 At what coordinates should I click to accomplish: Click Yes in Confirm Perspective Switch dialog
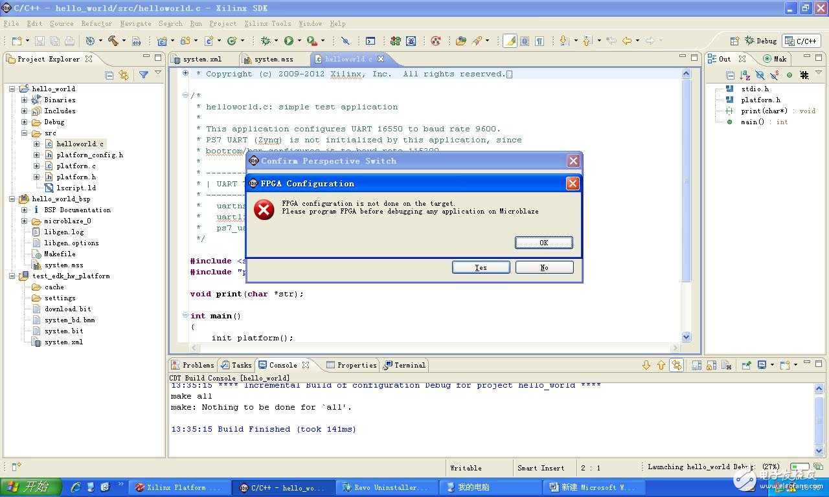click(481, 267)
